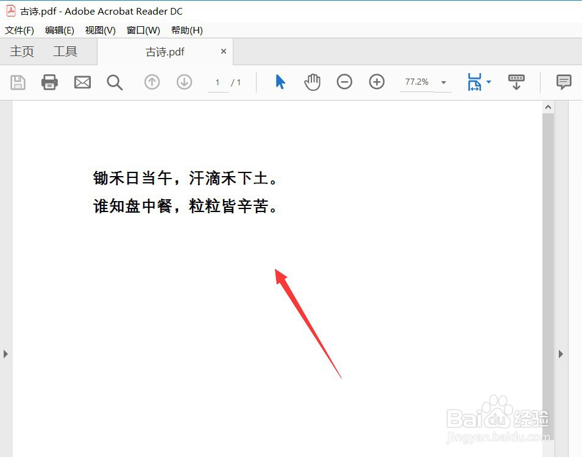This screenshot has width=582, height=457.
Task: Click the total page count '/ 1'
Action: 236,82
